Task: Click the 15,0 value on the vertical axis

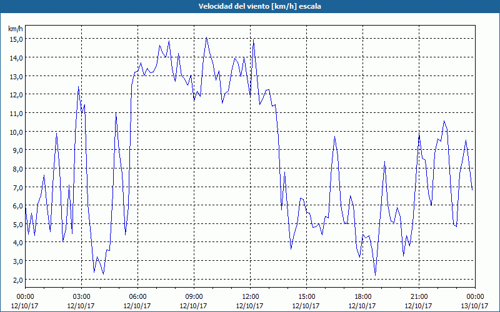Action: [x=16, y=39]
